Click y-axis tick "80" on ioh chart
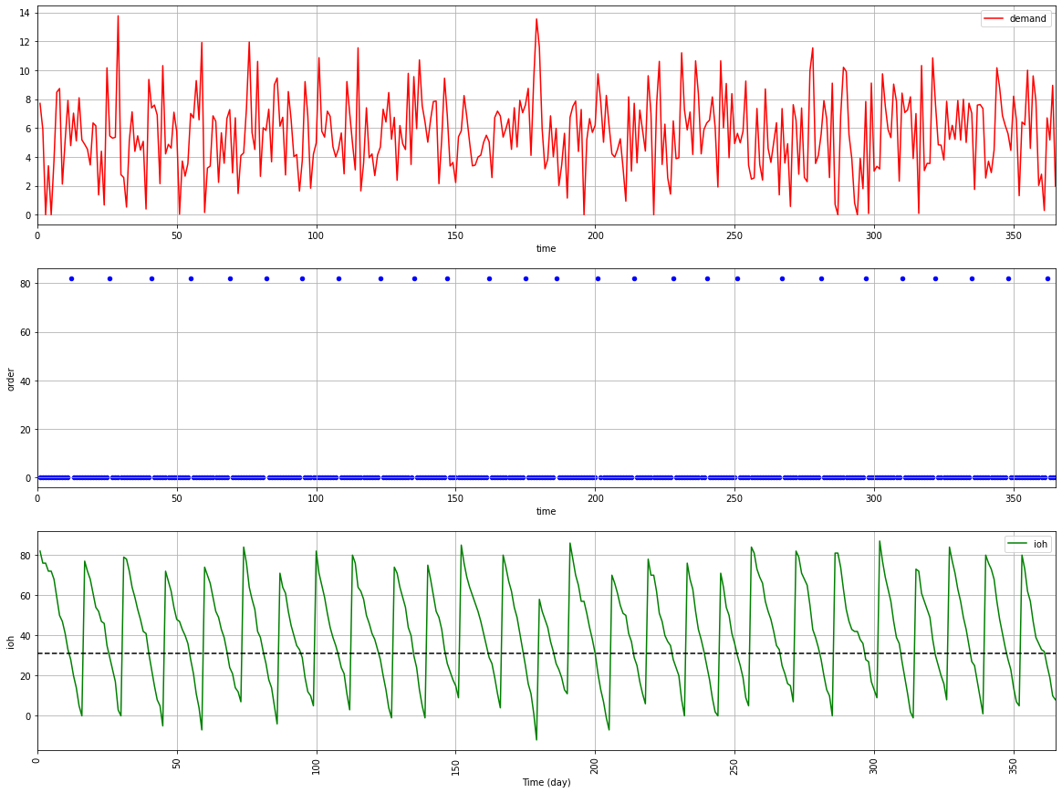Screen dimensions: 1062x793 point(25,556)
